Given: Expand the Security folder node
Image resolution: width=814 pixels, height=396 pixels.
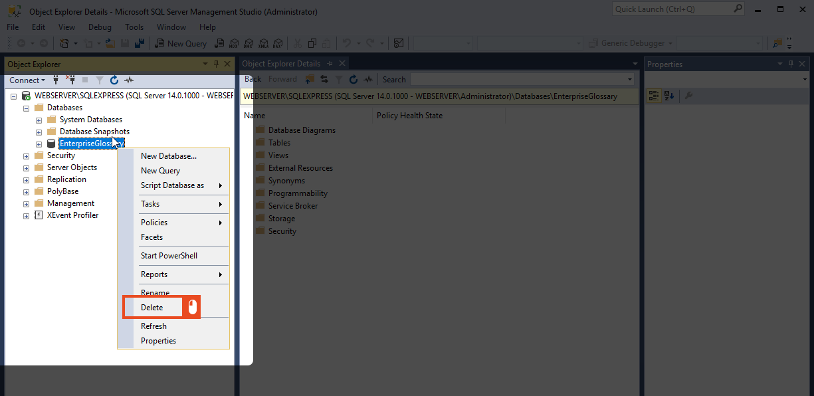Looking at the screenshot, I should click(x=27, y=155).
